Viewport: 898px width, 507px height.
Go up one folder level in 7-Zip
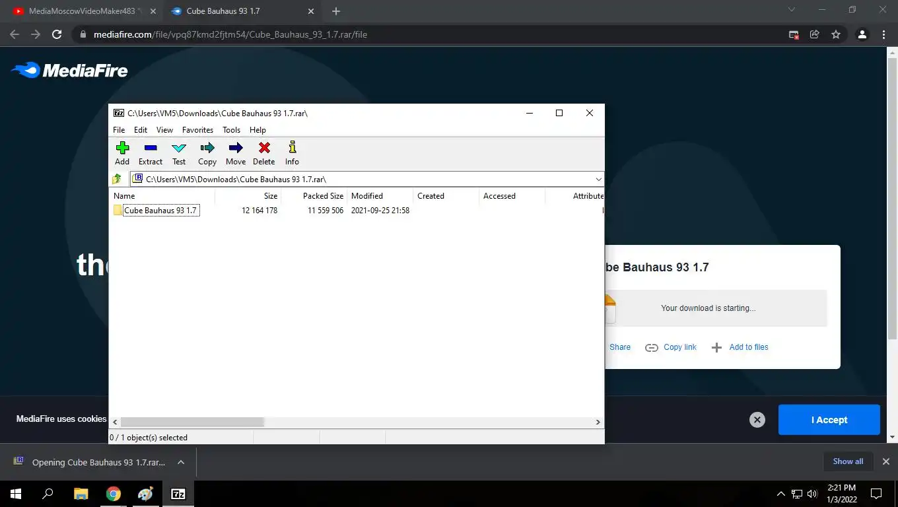point(118,179)
